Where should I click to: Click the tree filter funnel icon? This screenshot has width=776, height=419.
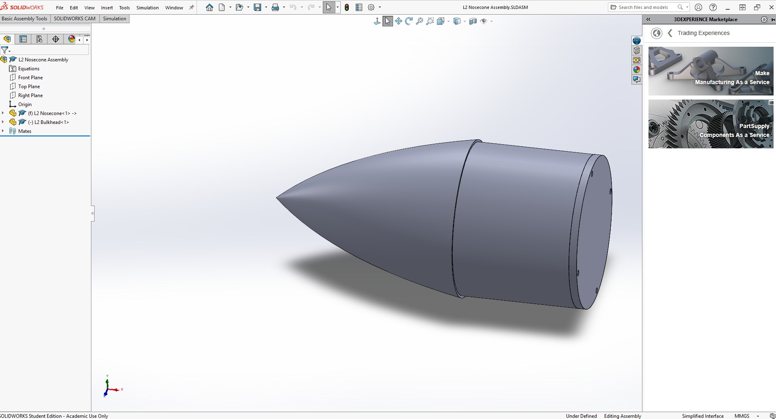[x=4, y=50]
